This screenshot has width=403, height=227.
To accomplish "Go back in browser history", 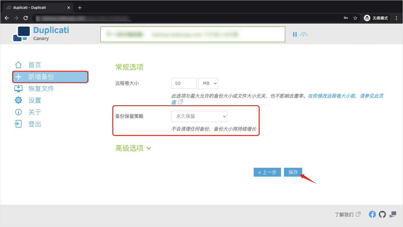I will click(7, 18).
